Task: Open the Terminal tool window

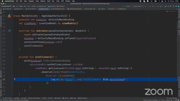Action: [x=66, y=98]
